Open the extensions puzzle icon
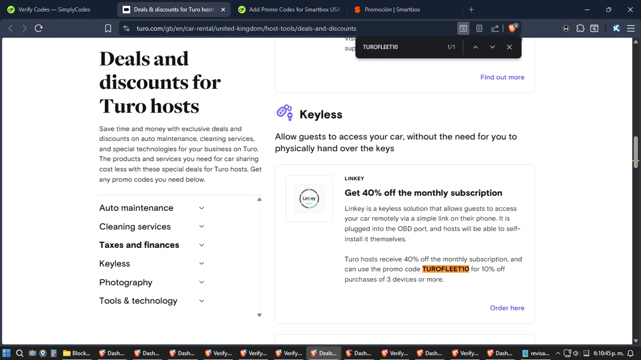The width and height of the screenshot is (641, 360). (x=580, y=28)
